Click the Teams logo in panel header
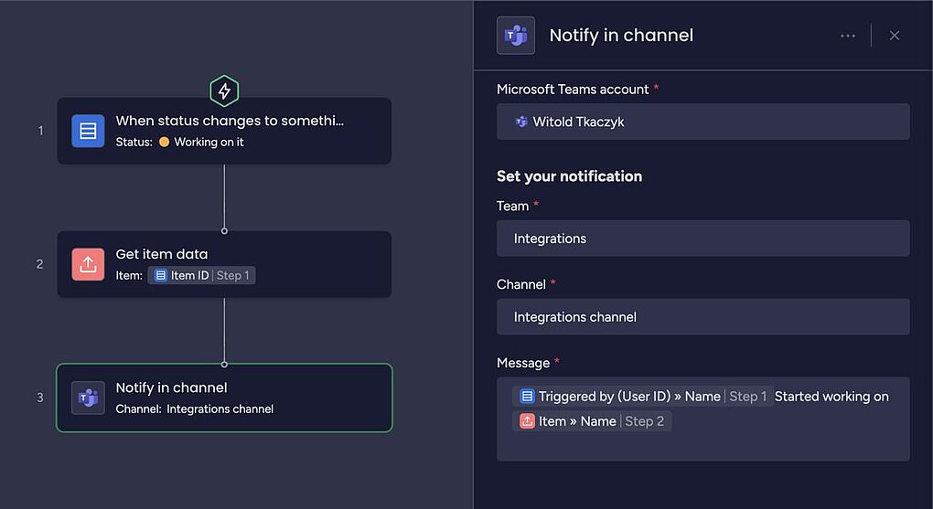The width and height of the screenshot is (933, 509). click(x=516, y=36)
